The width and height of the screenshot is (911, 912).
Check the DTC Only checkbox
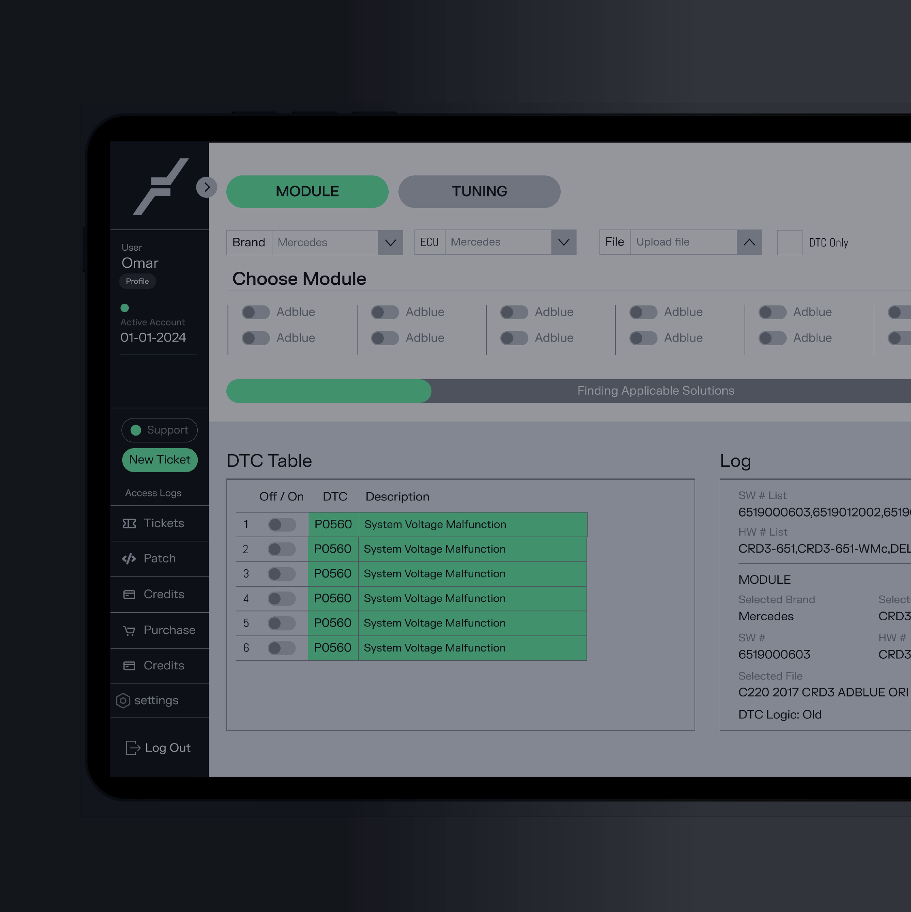(789, 243)
